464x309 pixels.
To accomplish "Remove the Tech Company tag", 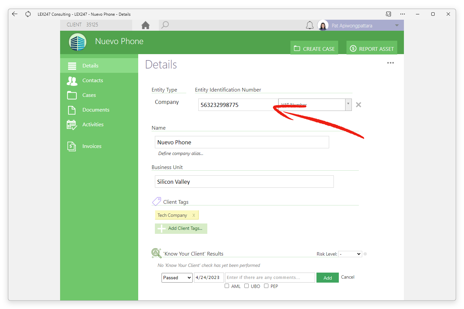I will tap(194, 215).
